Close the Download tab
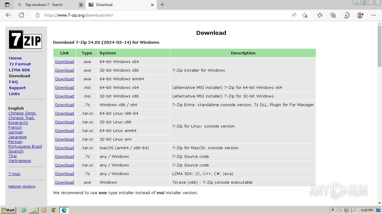This screenshot has width=382, height=214. [x=153, y=5]
